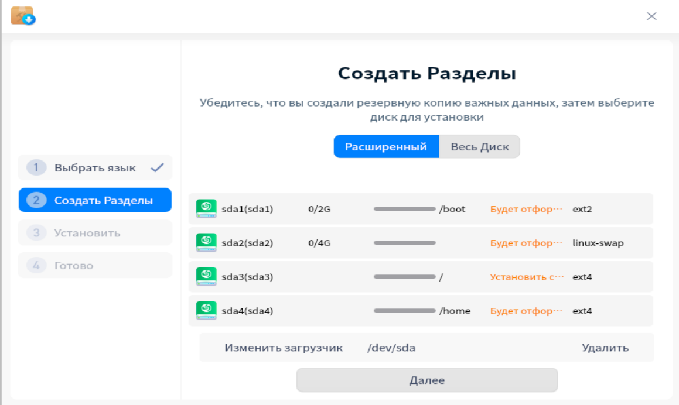Viewport: 679px width, 405px height.
Task: Select step 3 Установить in sidebar
Action: (x=95, y=233)
